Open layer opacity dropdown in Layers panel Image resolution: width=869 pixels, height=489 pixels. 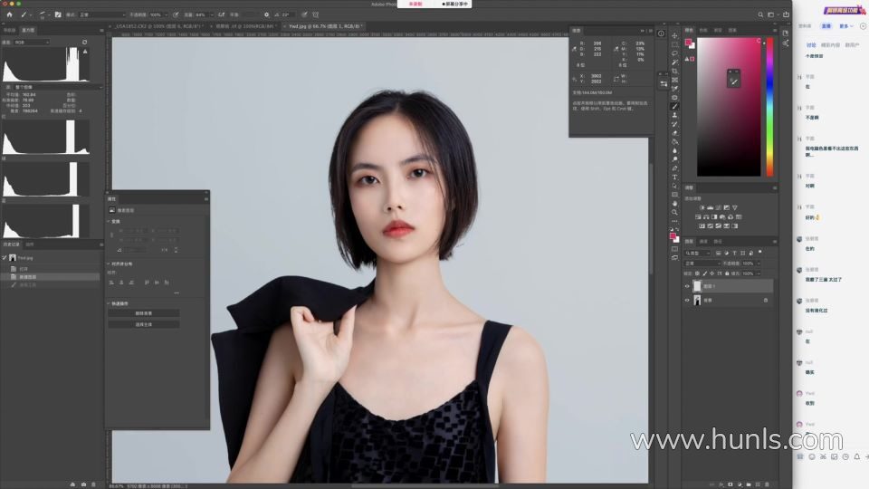click(x=759, y=264)
